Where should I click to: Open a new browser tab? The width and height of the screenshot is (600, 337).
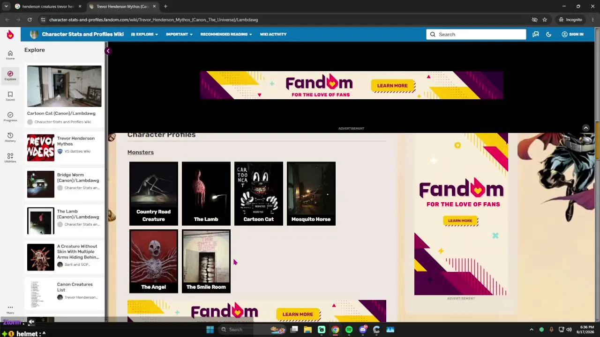pyautogui.click(x=165, y=7)
